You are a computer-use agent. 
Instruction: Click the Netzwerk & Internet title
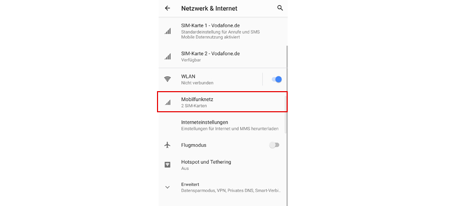coord(209,8)
